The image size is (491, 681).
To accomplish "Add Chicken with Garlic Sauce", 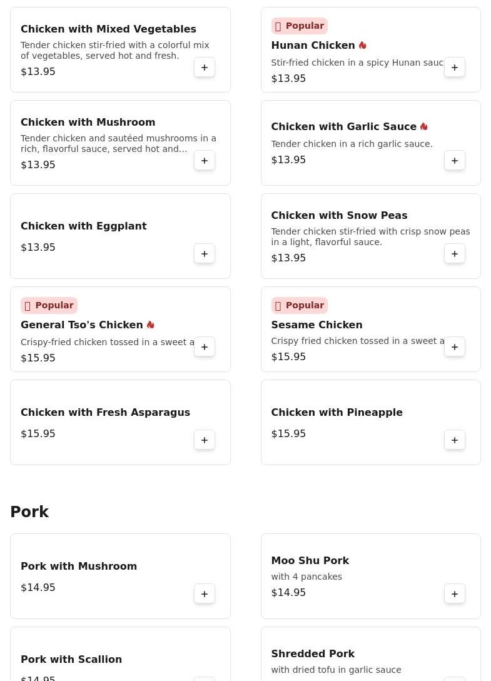I will click(455, 161).
